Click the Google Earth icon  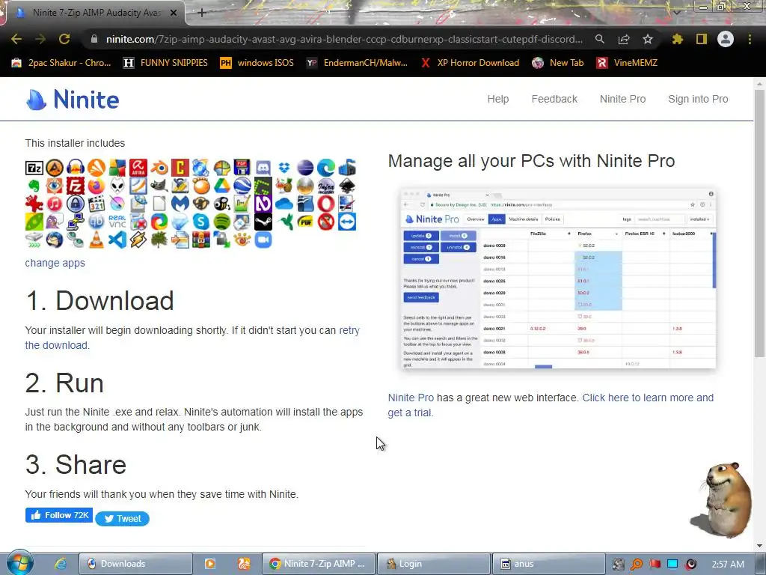(x=242, y=186)
